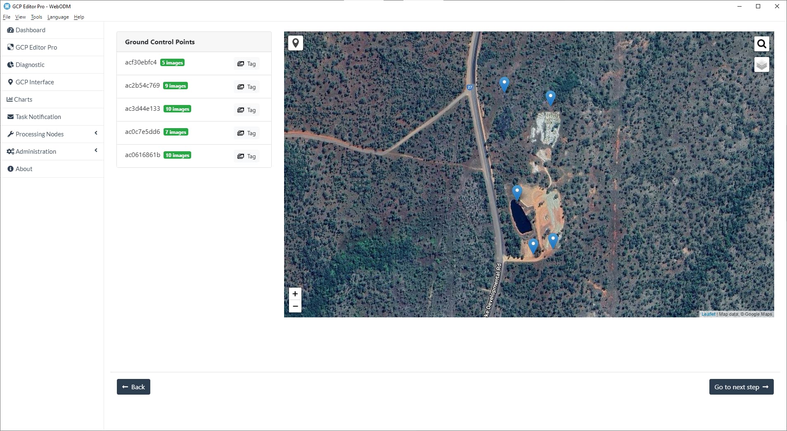Screen dimensions: 787x431
Task: Click the add marker pin tool
Action: [x=296, y=43]
